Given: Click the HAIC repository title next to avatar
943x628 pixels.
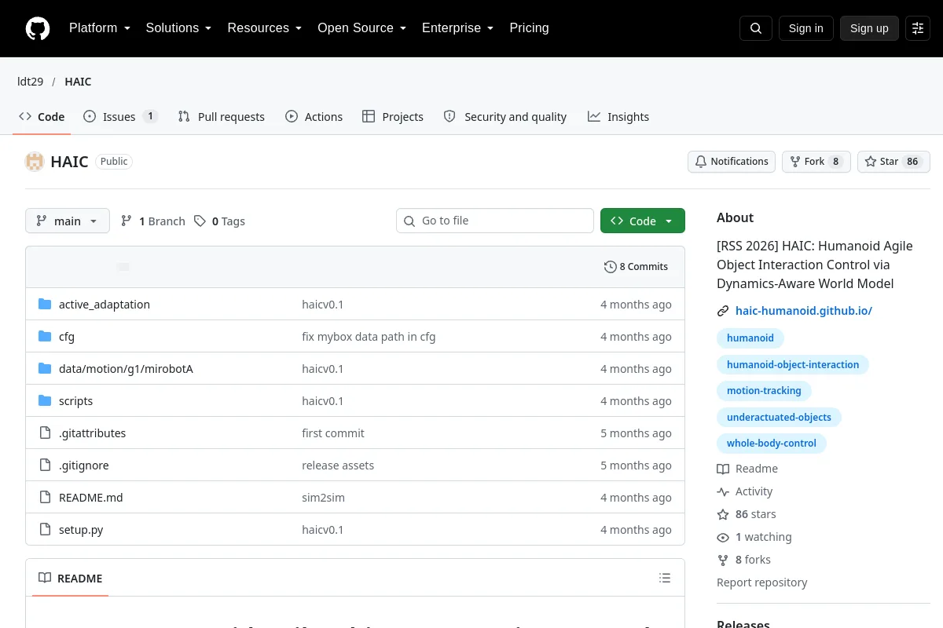Looking at the screenshot, I should coord(69,162).
